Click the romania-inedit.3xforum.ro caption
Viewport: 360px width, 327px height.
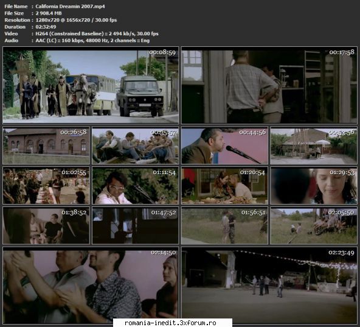[x=170, y=323]
